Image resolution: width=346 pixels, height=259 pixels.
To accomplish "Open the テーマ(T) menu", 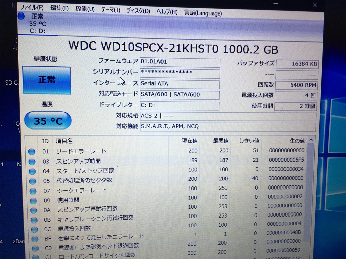I will (x=110, y=10).
